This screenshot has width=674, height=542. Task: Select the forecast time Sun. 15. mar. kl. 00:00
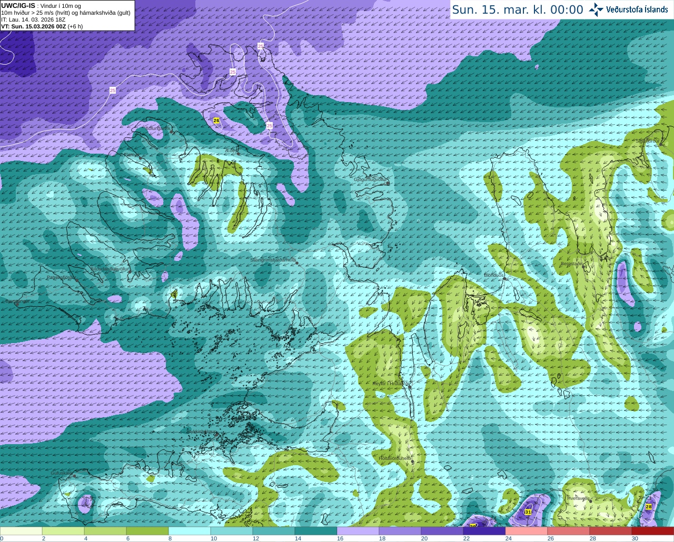pos(518,9)
